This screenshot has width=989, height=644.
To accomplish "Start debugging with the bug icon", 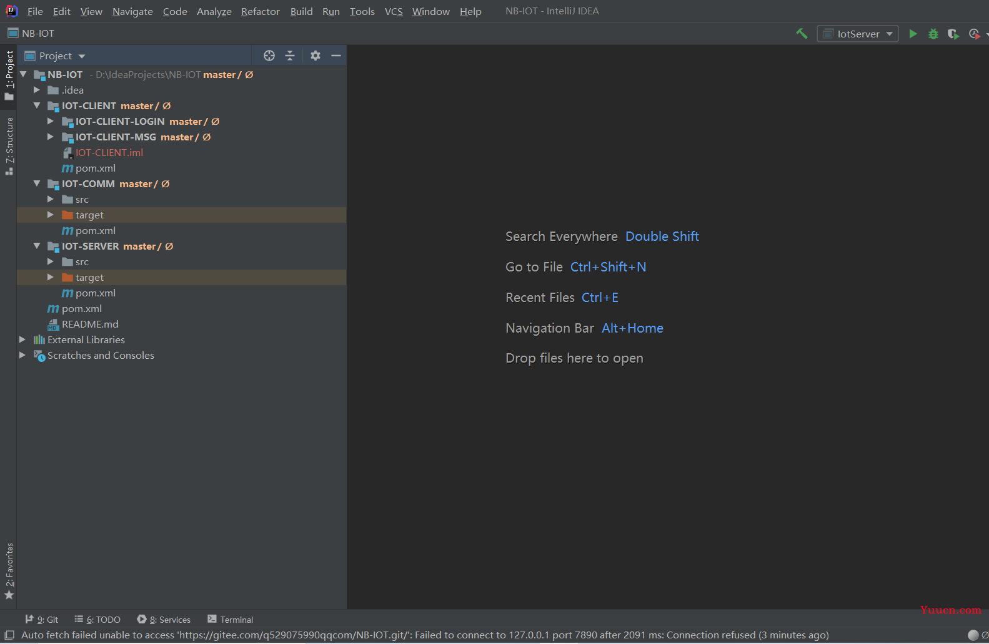I will click(933, 34).
